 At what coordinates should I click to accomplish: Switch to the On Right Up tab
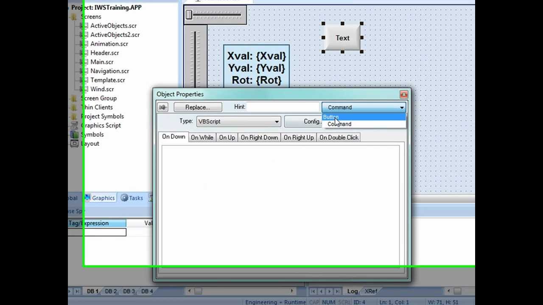click(x=299, y=137)
